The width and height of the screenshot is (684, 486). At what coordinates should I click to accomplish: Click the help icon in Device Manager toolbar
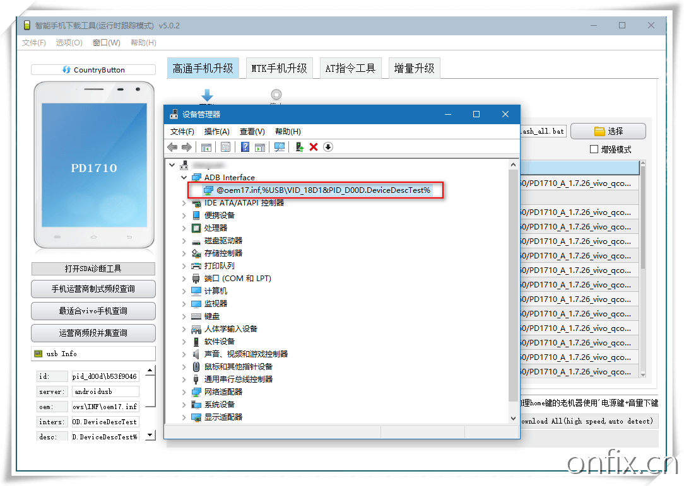click(x=245, y=147)
